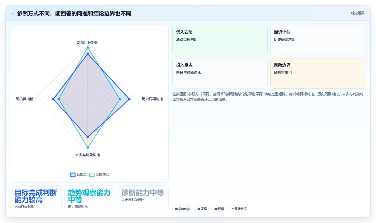376x223 pixels.
Task: Click the 随机留出组 axis label on the radar chart
Action: coord(25,99)
